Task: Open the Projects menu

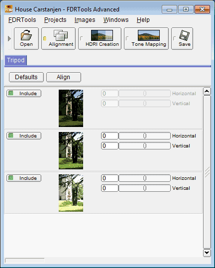Action: pyautogui.click(x=55, y=20)
